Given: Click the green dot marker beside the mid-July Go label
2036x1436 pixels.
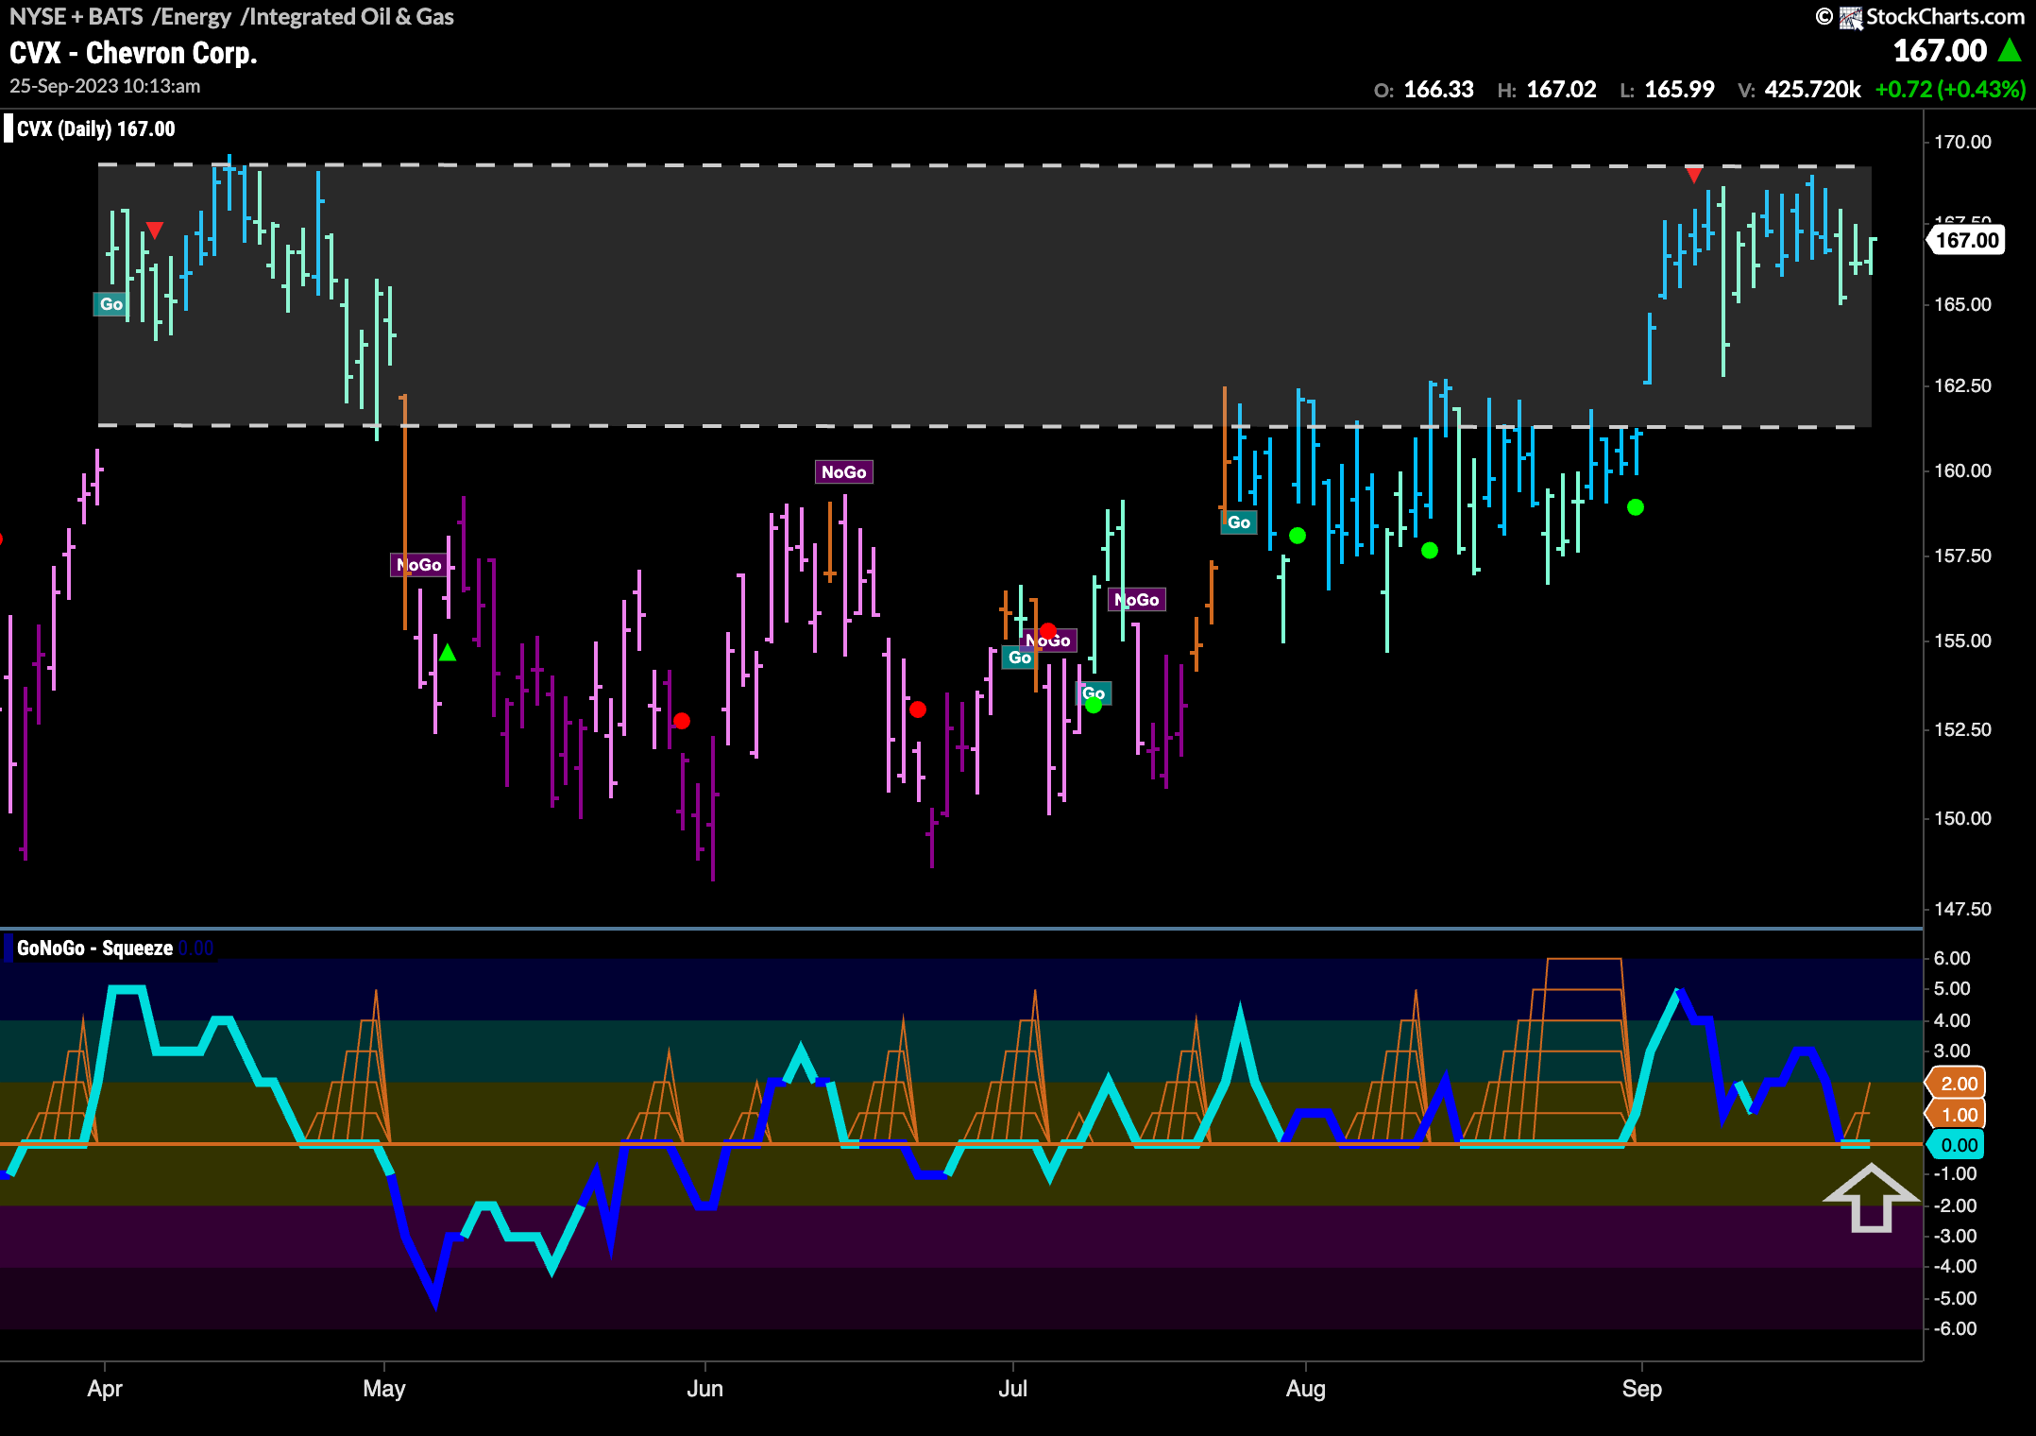Looking at the screenshot, I should [x=1094, y=705].
